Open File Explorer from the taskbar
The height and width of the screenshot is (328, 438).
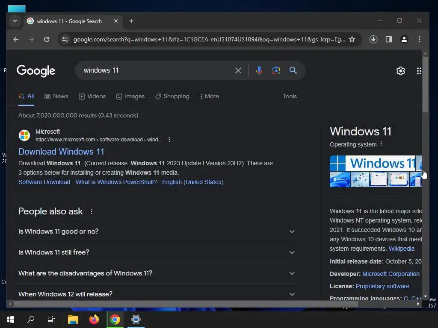pos(73,319)
